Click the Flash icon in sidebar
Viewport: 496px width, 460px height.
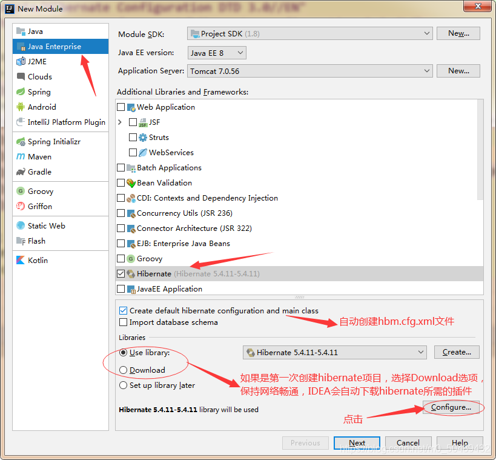pyautogui.click(x=21, y=241)
